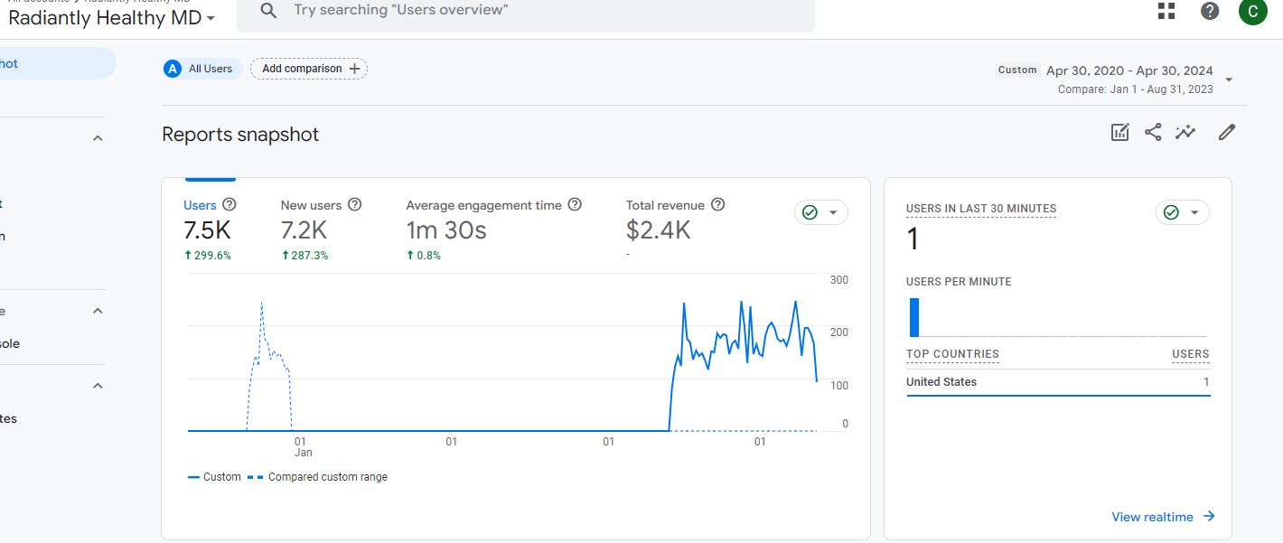Open the Help menu icon

(x=1210, y=11)
